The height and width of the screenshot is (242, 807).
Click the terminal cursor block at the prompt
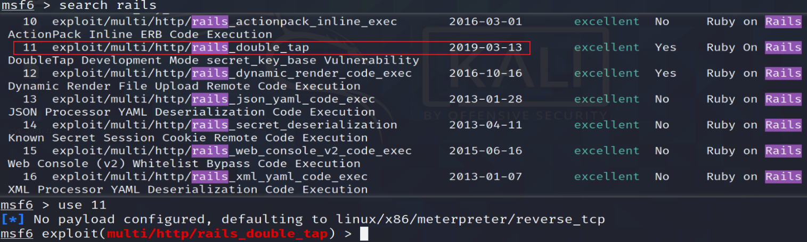click(364, 234)
